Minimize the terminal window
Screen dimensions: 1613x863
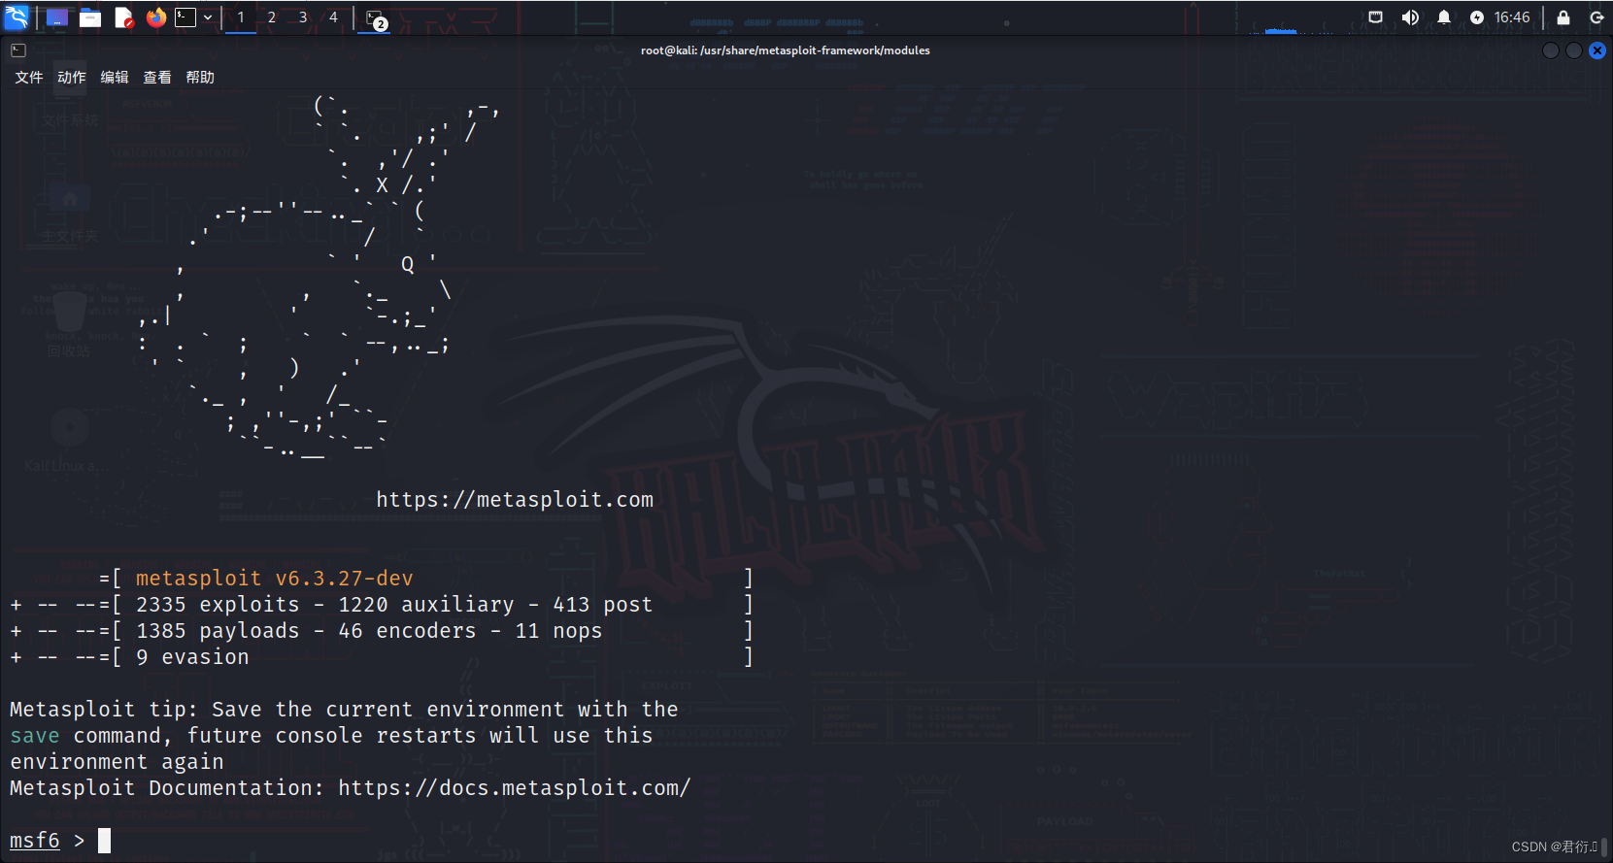pos(1551,50)
